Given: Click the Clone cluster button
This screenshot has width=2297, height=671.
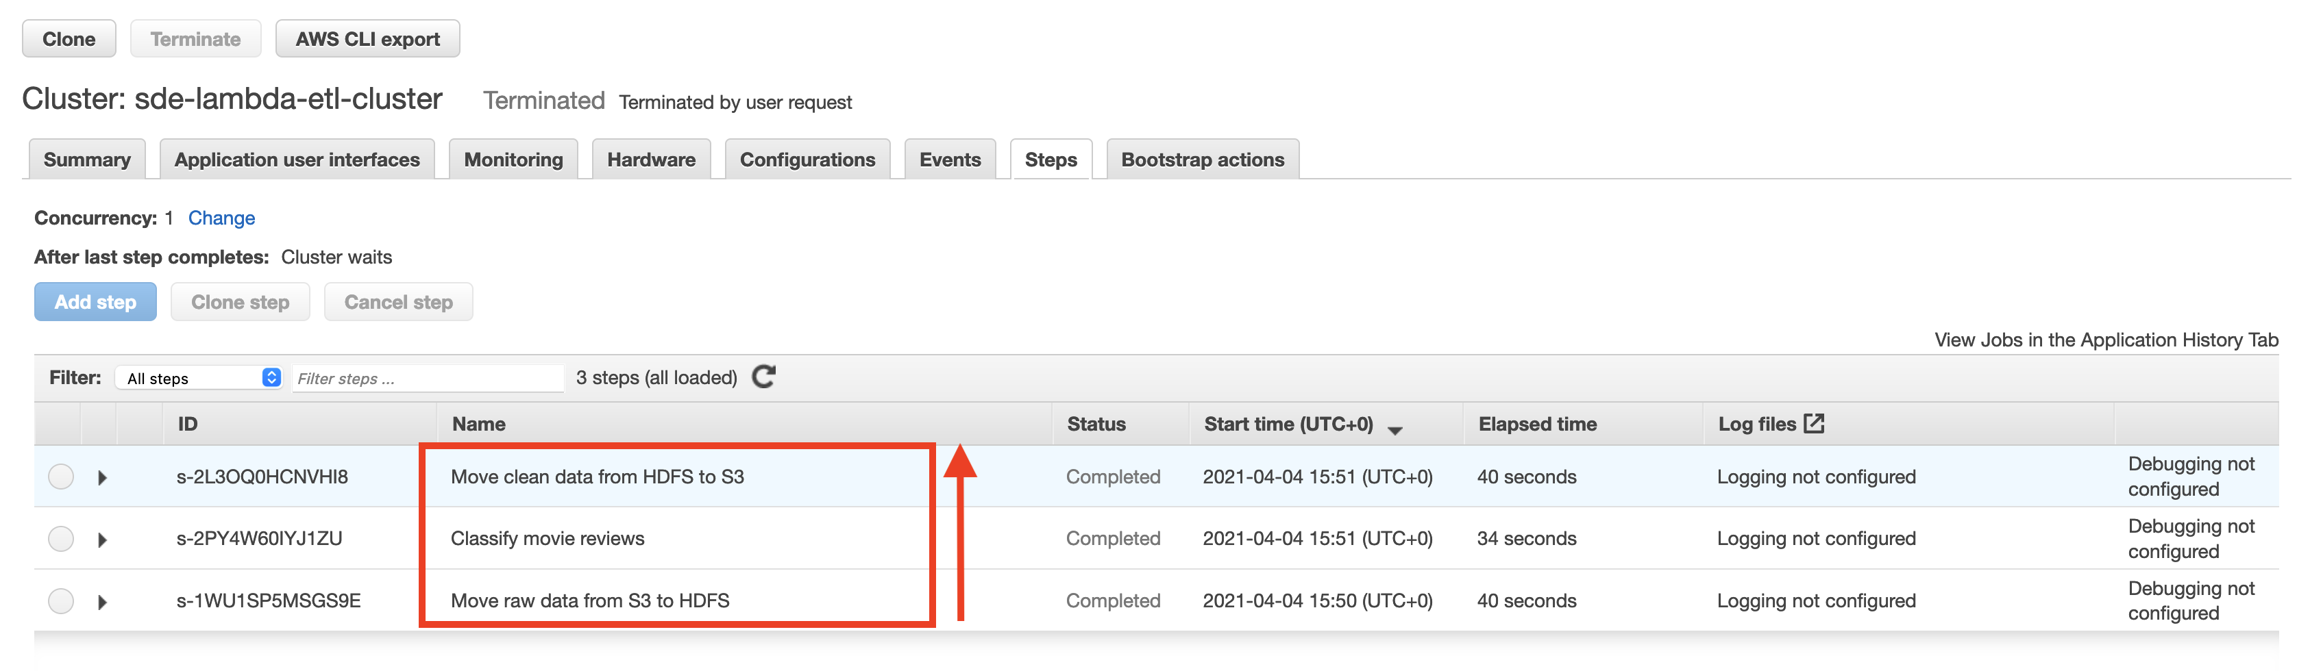Looking at the screenshot, I should point(69,39).
